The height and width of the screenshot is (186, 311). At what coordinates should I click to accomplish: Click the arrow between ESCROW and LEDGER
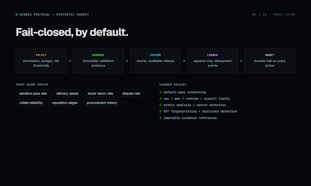pos(184,61)
